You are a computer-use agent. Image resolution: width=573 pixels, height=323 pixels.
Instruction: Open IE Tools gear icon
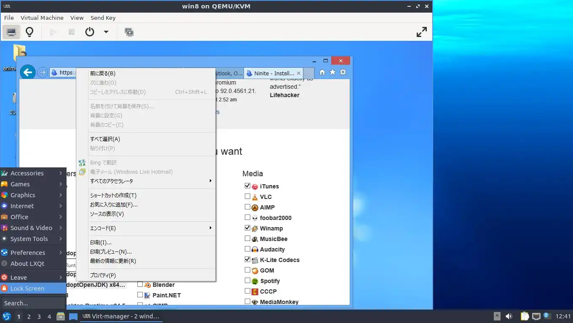click(343, 72)
